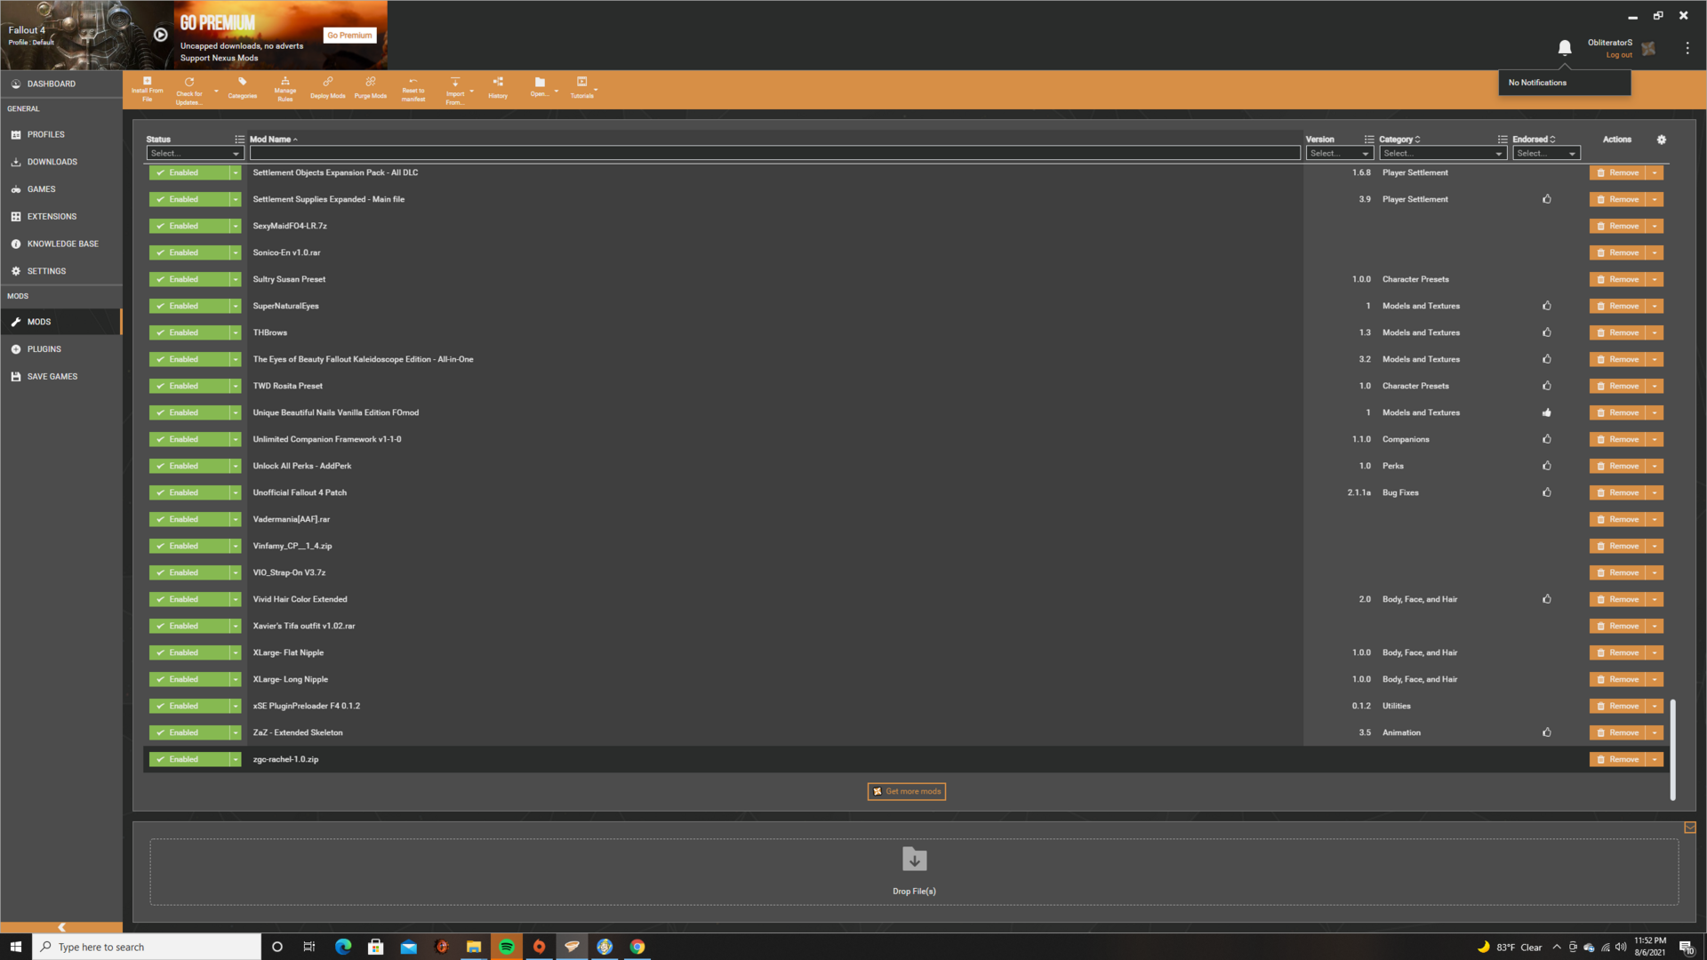Remove the Sonico-En v1.0.rar mod
Viewport: 1707px width, 960px height.
coord(1617,252)
